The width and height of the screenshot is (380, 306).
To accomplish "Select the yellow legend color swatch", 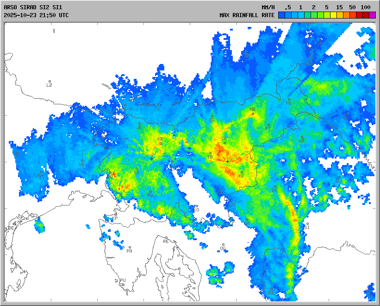I will 333,15.
